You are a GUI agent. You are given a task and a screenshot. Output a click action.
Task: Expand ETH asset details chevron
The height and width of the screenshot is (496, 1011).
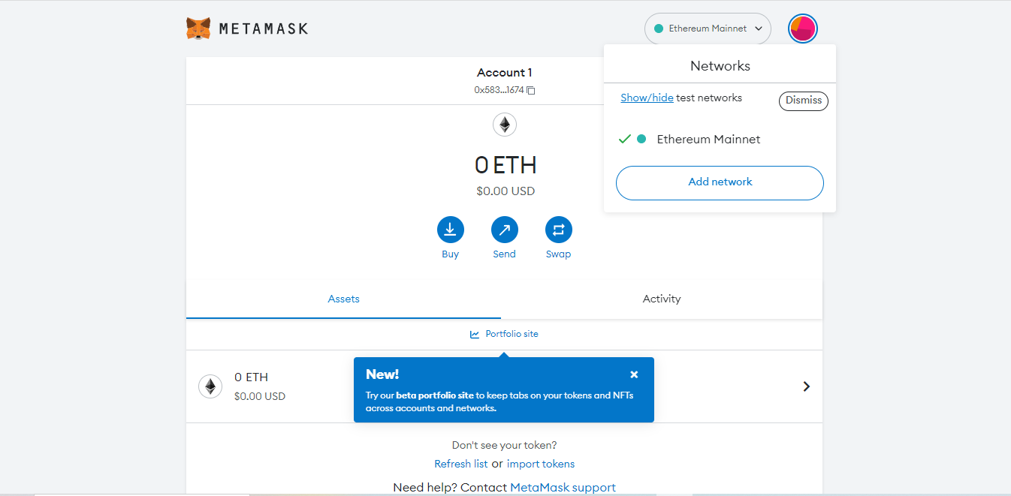click(x=806, y=386)
